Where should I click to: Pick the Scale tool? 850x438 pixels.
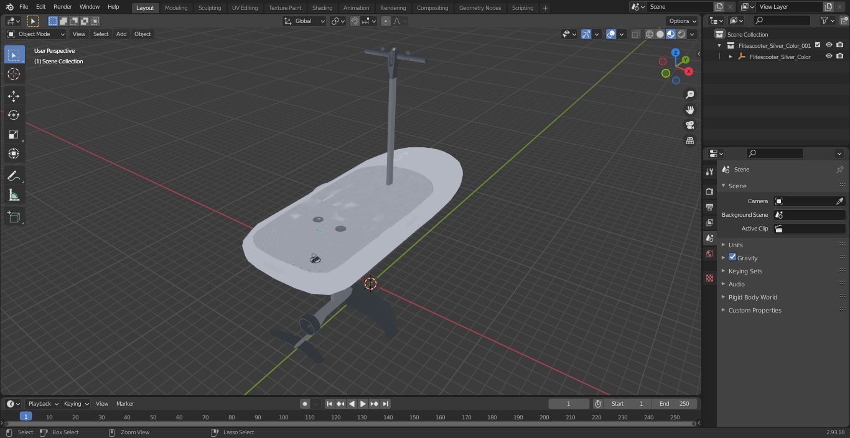[14, 134]
